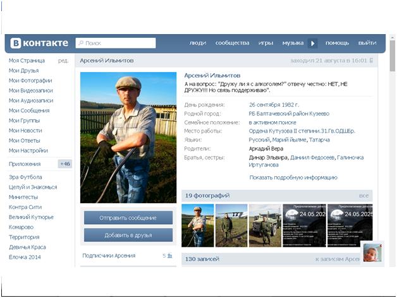Open last moon date thumbnail
This screenshot has width=397, height=298.
[x=350, y=225]
